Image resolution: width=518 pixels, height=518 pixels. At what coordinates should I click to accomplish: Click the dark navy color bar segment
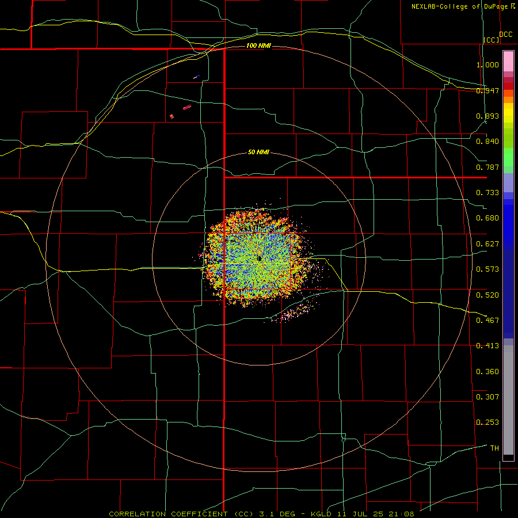tap(508, 294)
